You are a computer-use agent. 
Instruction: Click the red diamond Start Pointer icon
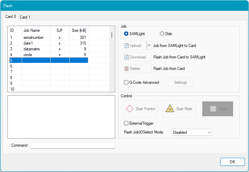tap(129, 109)
